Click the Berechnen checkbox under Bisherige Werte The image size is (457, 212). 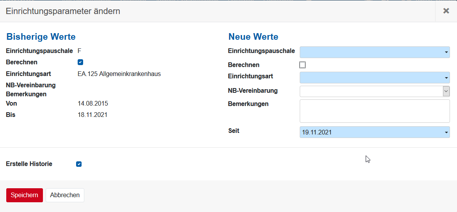pos(80,62)
